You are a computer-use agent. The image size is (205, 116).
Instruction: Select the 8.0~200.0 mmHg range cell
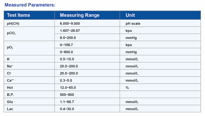tap(68, 38)
